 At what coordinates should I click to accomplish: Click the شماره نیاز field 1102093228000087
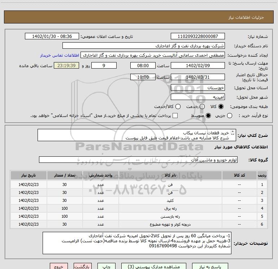(x=198, y=36)
